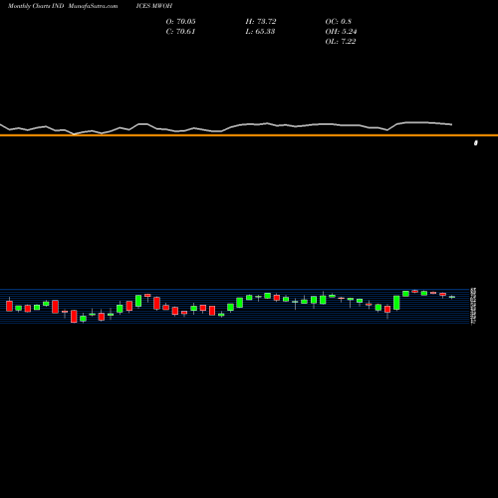Click the 'ICES MWOH' symbol text
The width and height of the screenshot is (498, 498).
154,6
